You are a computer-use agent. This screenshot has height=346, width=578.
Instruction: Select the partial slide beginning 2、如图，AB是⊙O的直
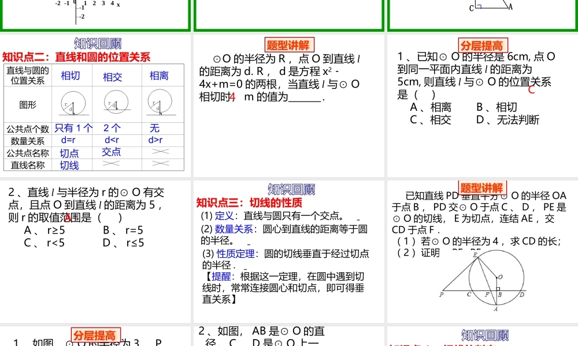coord(288,336)
